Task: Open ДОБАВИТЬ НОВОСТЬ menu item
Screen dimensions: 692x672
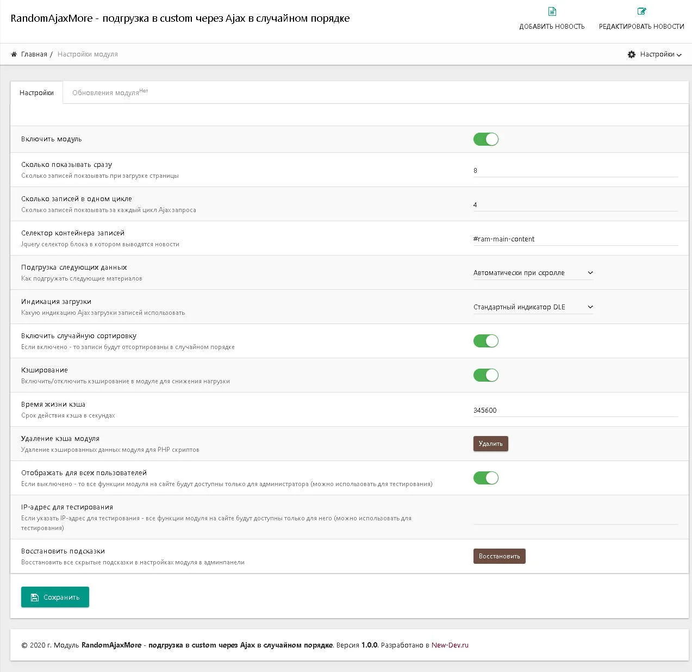Action: click(552, 19)
